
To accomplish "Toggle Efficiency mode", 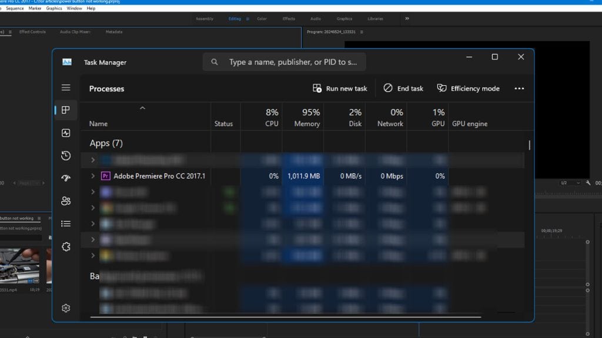I will (x=469, y=89).
